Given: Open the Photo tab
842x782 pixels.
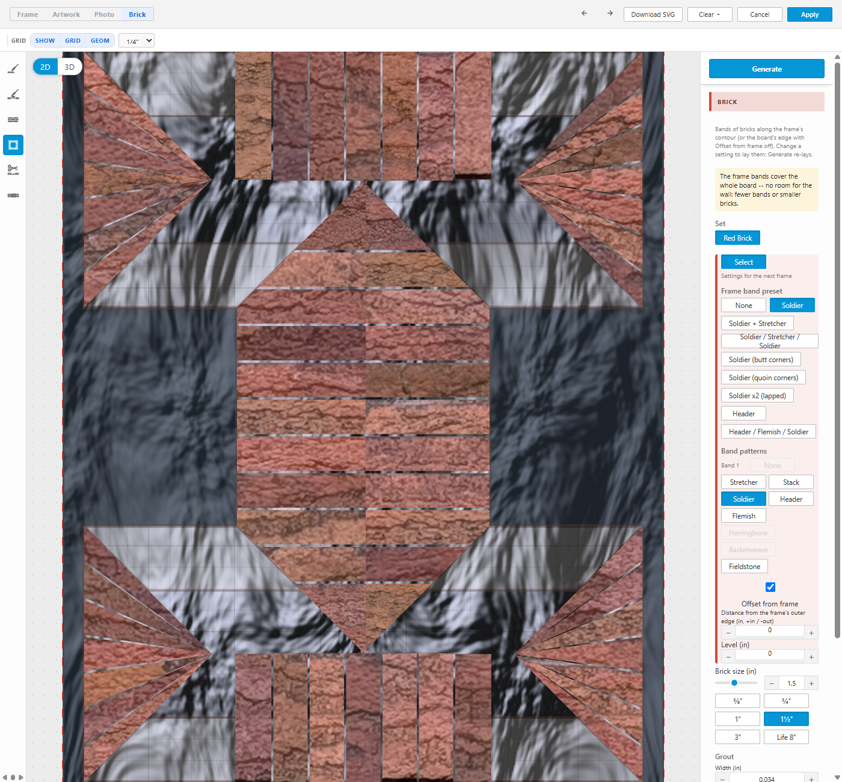Looking at the screenshot, I should point(104,14).
